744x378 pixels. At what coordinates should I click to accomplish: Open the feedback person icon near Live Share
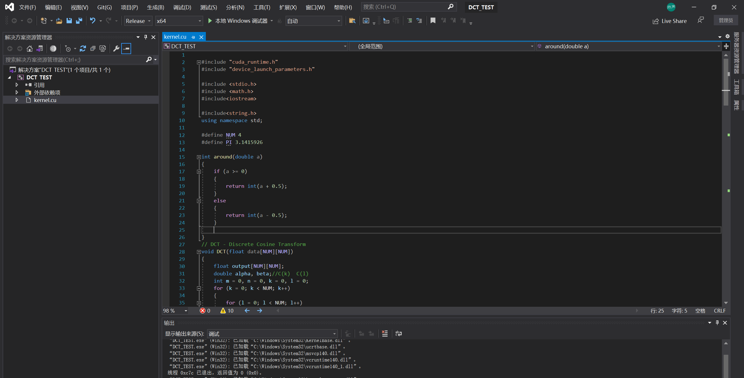pos(701,20)
